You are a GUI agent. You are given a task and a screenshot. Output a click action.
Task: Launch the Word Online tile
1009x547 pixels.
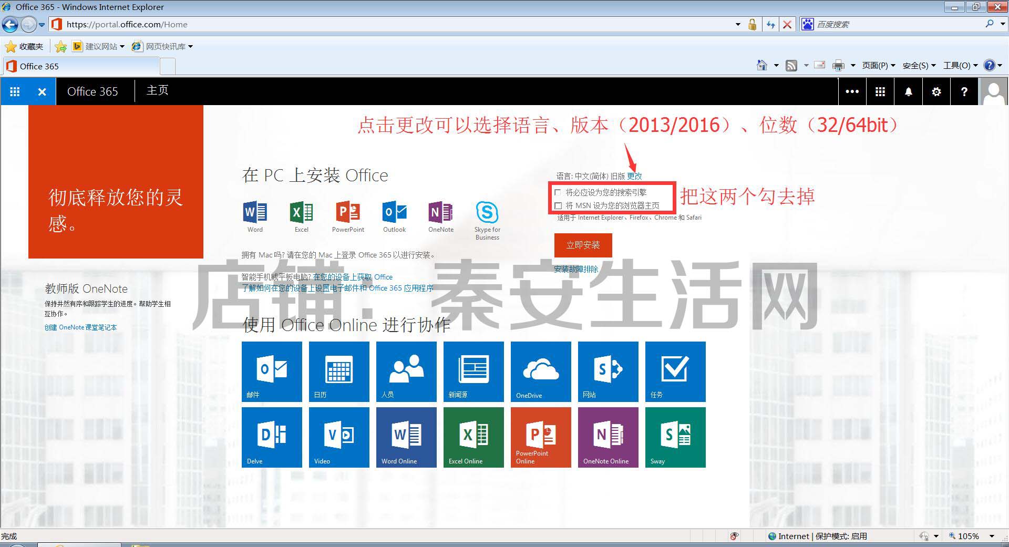406,437
